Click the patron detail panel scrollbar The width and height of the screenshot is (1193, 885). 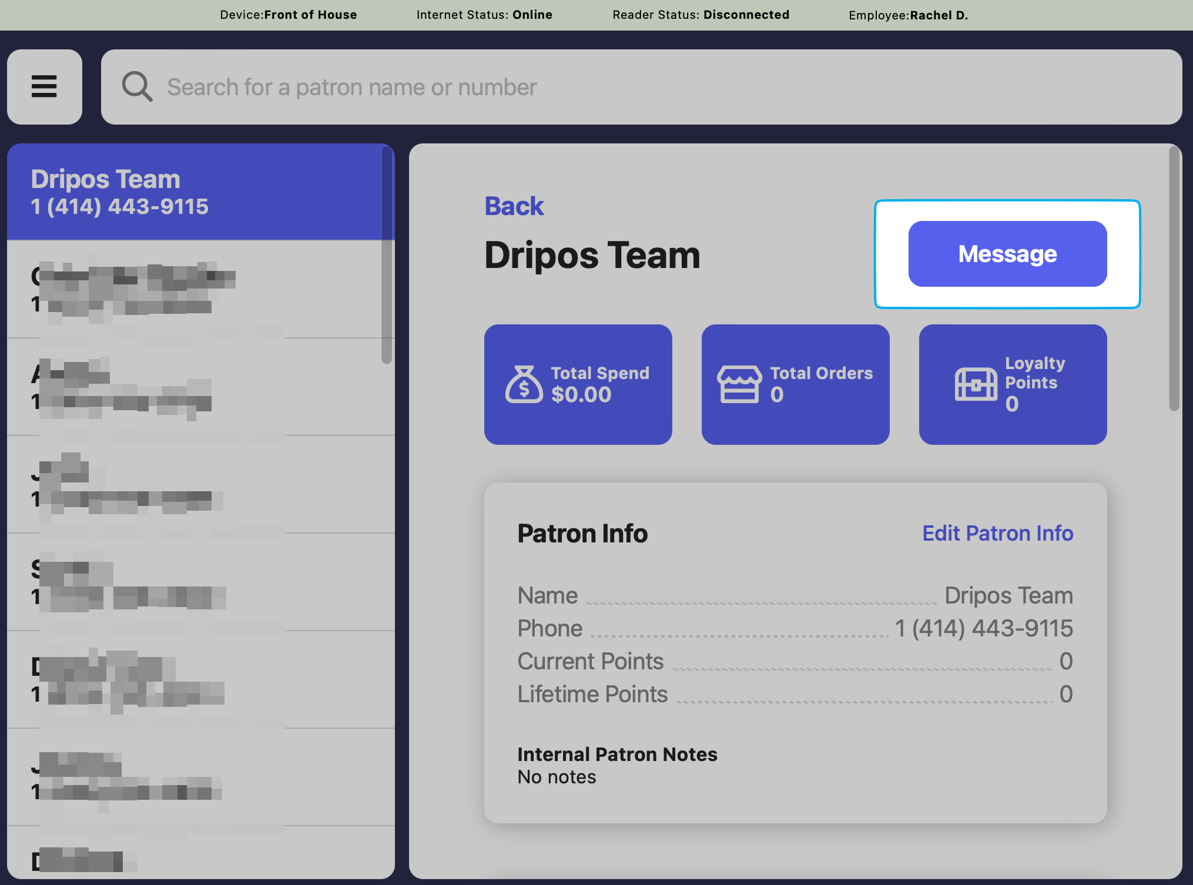click(x=1174, y=279)
